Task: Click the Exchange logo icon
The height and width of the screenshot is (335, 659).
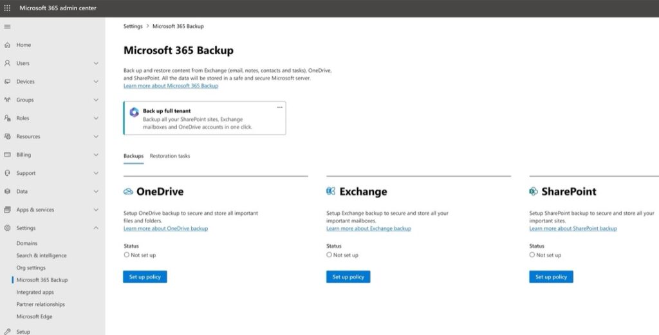Action: [x=331, y=192]
